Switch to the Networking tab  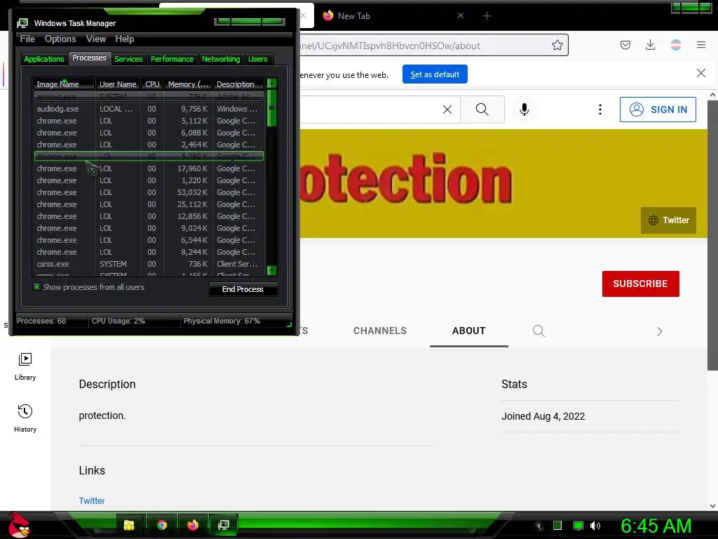point(221,59)
